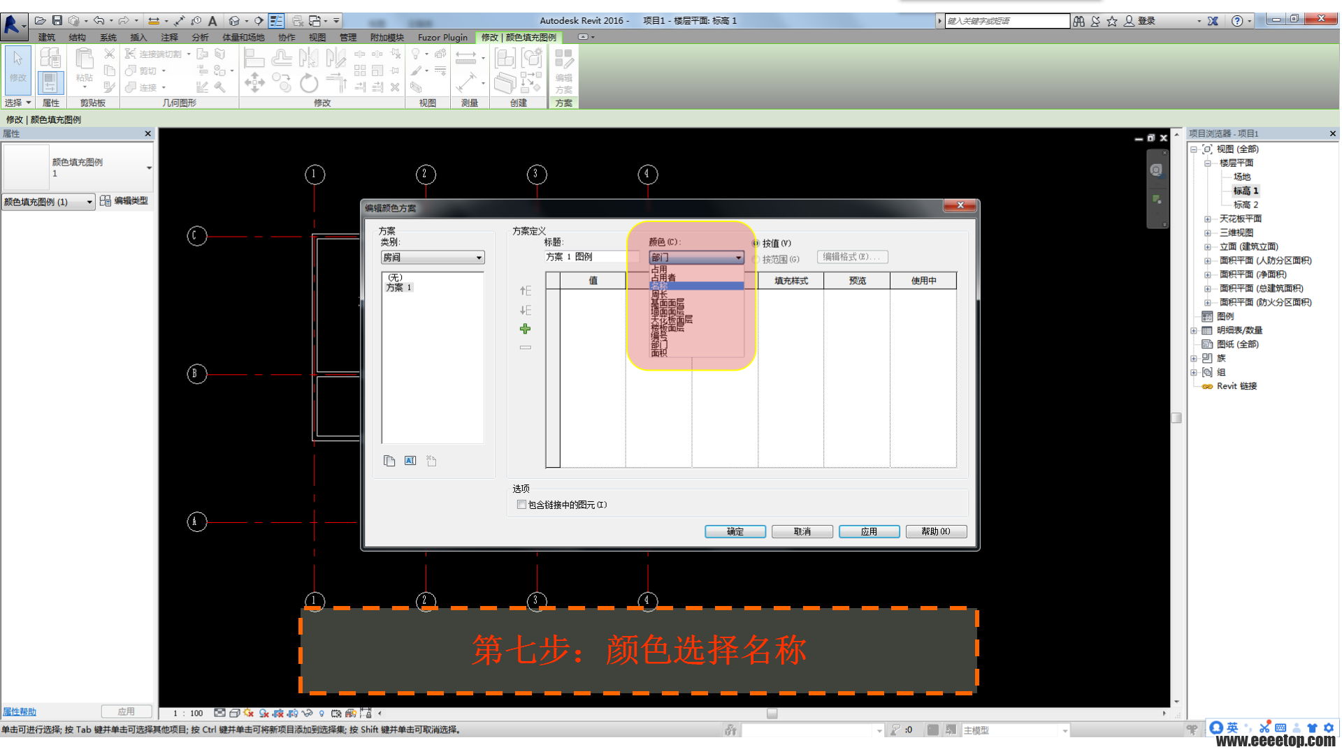Click the Reveal Hidden Elements lightbulb icon
1342x754 pixels.
pyautogui.click(x=322, y=713)
